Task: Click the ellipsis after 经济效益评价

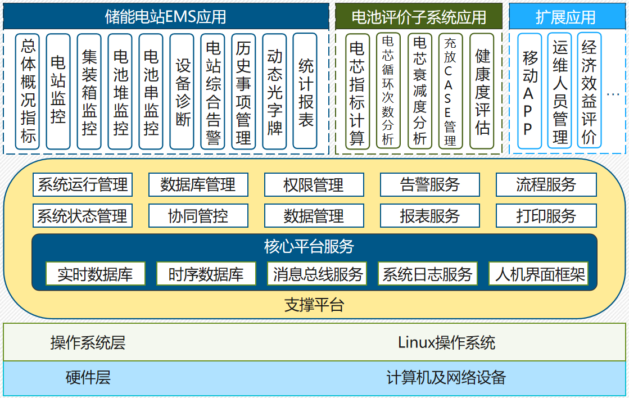Action: [613, 94]
